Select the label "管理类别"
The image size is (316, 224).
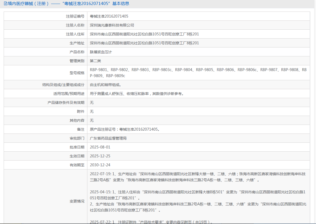coord(77,61)
